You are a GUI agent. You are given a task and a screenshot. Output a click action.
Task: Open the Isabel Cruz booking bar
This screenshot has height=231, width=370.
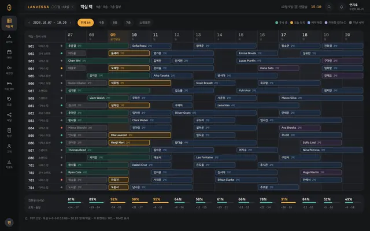click(x=150, y=165)
